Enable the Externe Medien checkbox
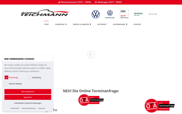The width and height of the screenshot is (182, 114). tap(6, 84)
